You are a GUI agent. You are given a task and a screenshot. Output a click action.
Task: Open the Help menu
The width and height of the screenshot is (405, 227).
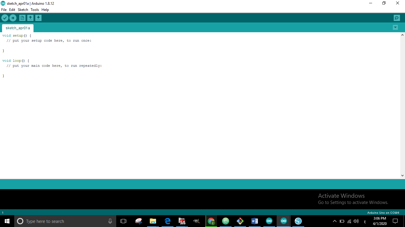45,10
